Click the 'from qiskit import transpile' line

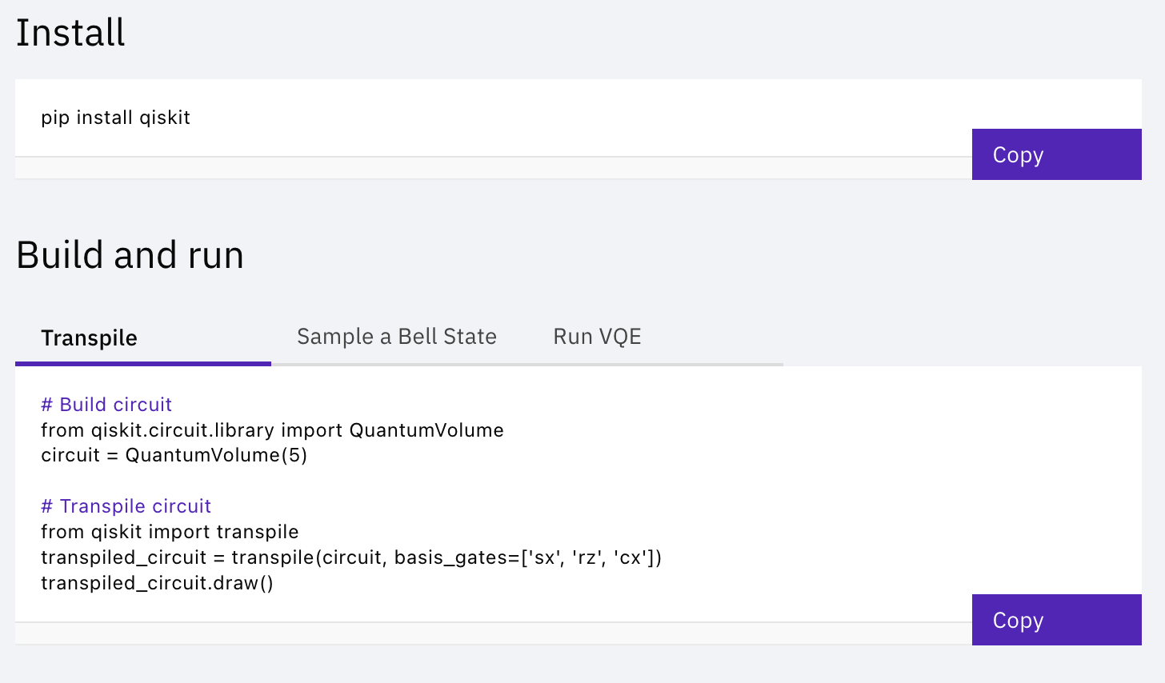click(x=170, y=532)
